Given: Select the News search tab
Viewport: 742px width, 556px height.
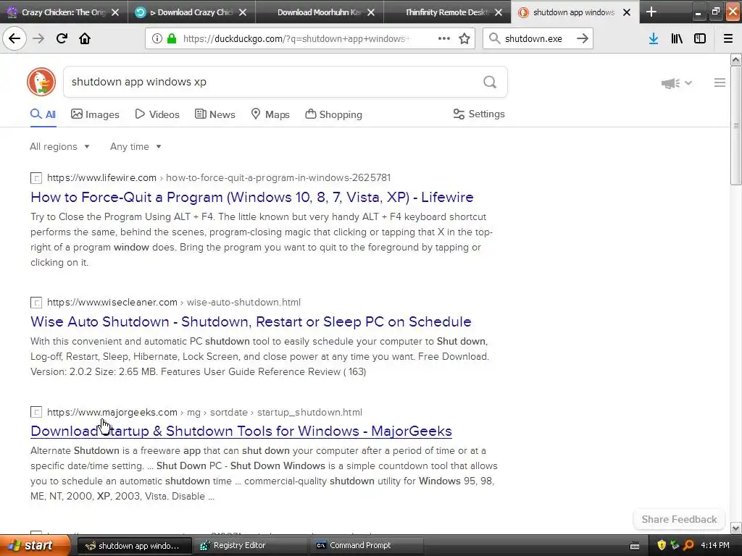Looking at the screenshot, I should click(x=214, y=114).
